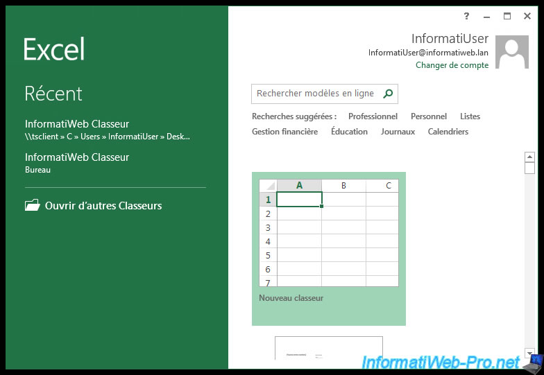Click the scrollbar down arrow
544x375 pixels.
529,354
